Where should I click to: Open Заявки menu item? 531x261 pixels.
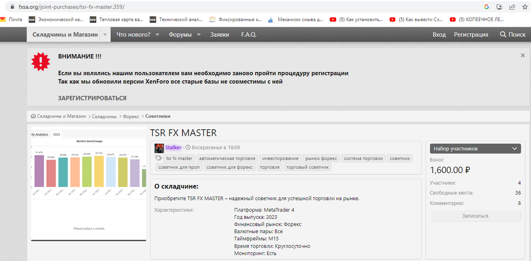[x=220, y=34]
